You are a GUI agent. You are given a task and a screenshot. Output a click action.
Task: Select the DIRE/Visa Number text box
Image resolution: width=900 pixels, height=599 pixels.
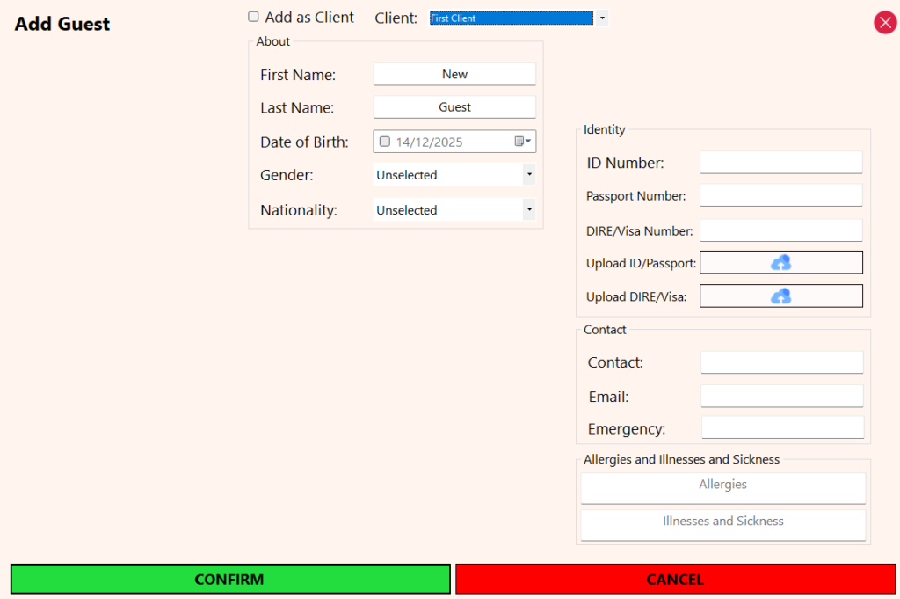pyautogui.click(x=780, y=230)
